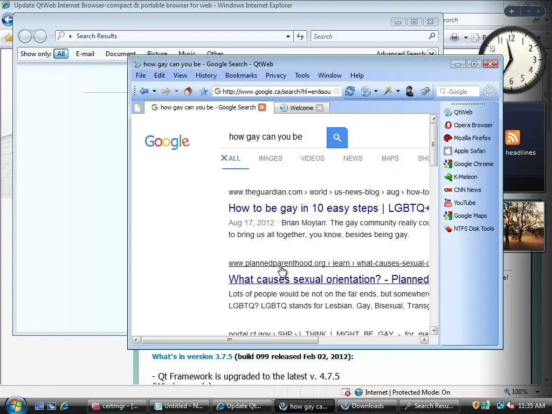The image size is (552, 414).
Task: Open the IE zoom level dropdown
Action: click(x=537, y=392)
